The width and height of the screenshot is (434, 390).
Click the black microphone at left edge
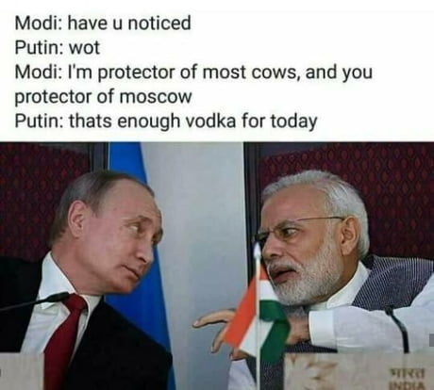[x=36, y=302]
